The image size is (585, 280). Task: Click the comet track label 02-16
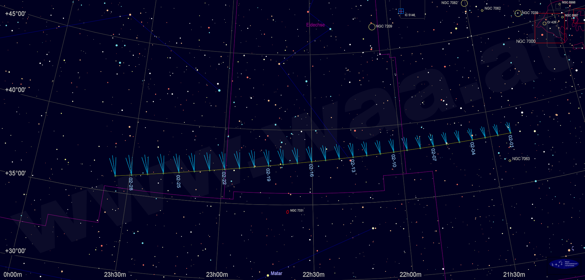point(311,170)
